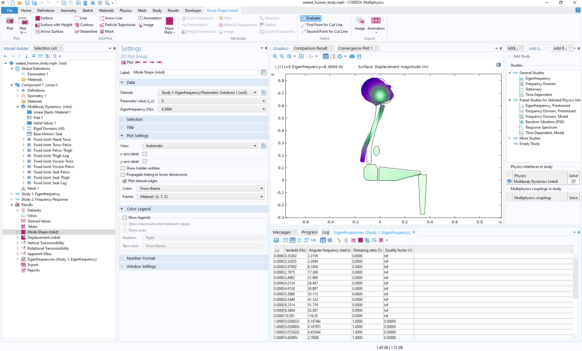Click the Evaluate button
Viewport: 582px width, 351px height.
[311, 18]
